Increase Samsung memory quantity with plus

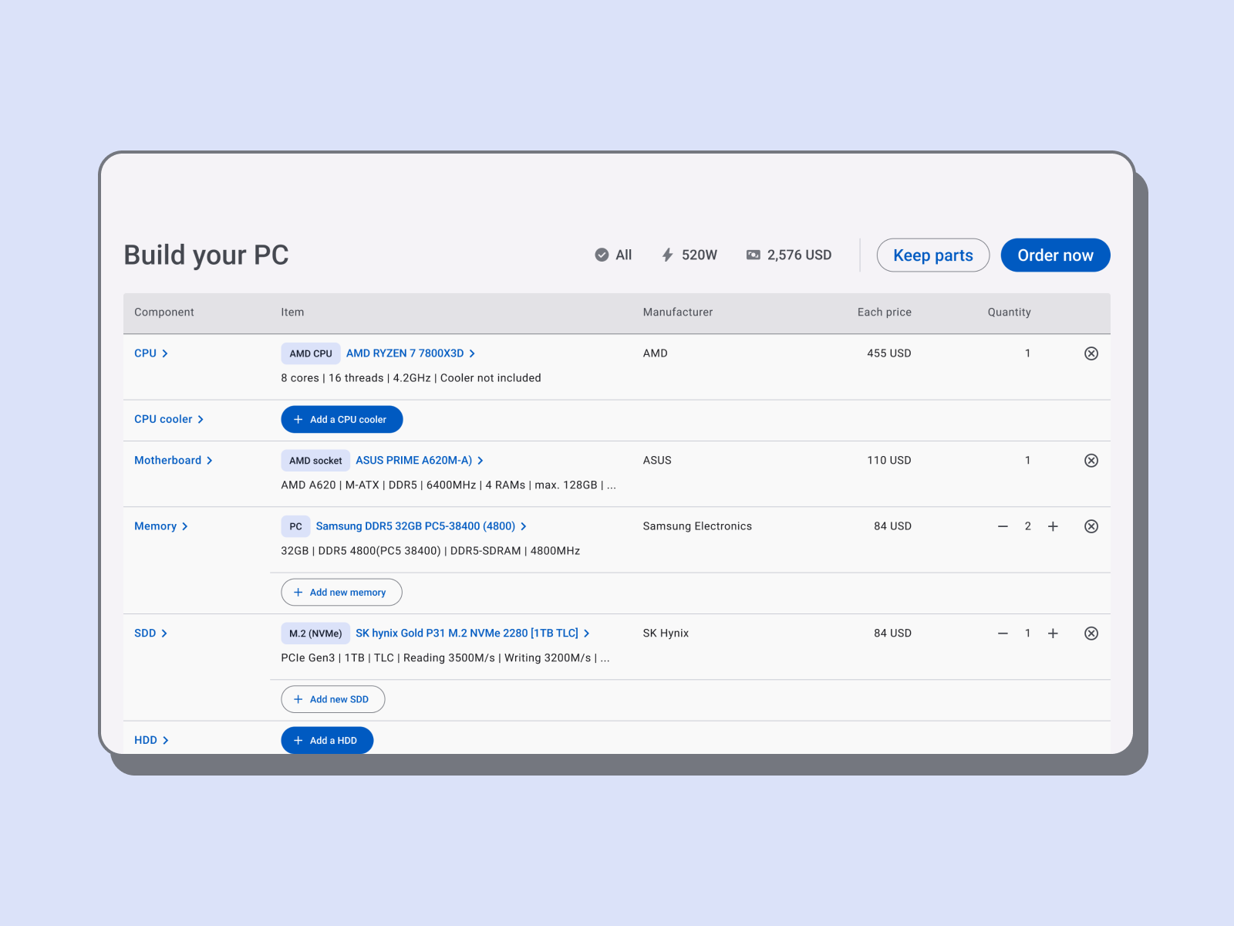pyautogui.click(x=1053, y=526)
